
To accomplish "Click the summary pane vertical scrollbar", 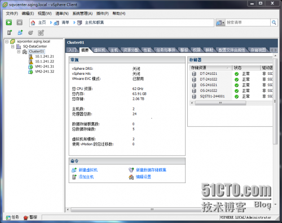I will [275, 101].
